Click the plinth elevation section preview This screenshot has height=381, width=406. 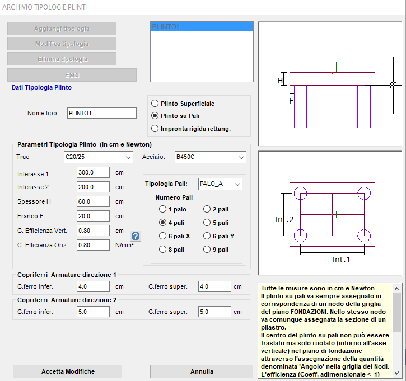(x=330, y=84)
